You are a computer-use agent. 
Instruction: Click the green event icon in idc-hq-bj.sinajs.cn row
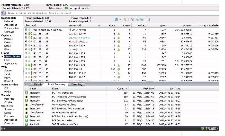[x=119, y=42]
